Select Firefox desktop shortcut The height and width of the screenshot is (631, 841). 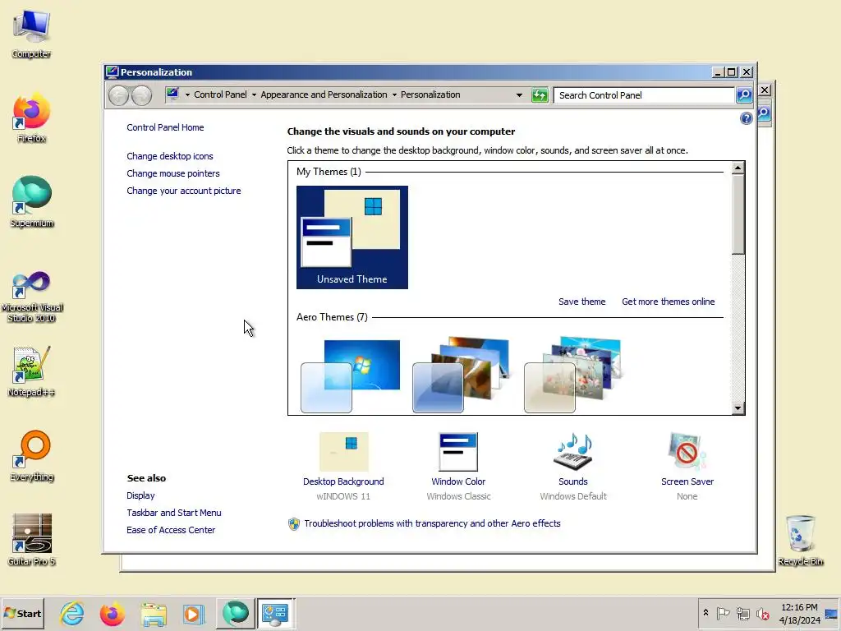coord(31,118)
